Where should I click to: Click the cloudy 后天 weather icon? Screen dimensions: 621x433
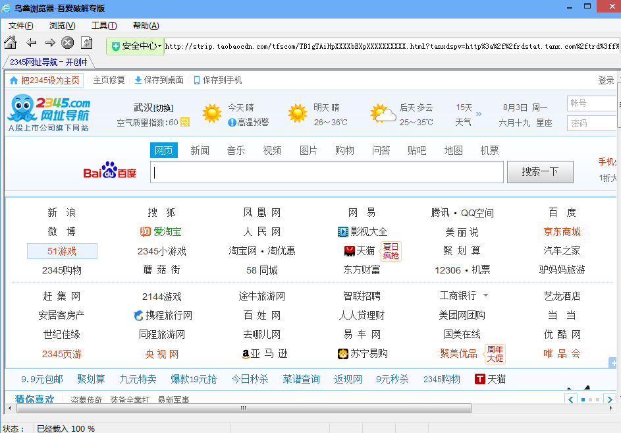[x=383, y=113]
